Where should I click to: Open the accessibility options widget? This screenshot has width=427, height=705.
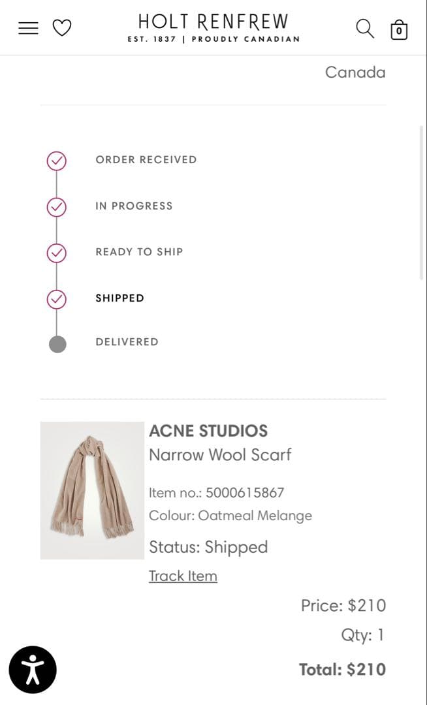(x=33, y=670)
